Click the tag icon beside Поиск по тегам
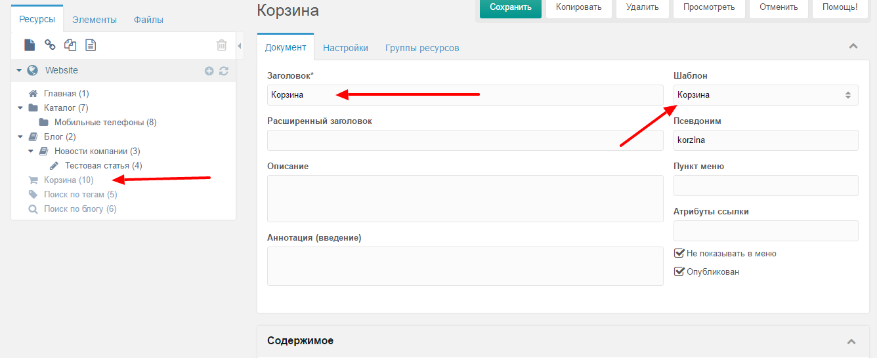Viewport: 877px width, 358px height. (33, 194)
